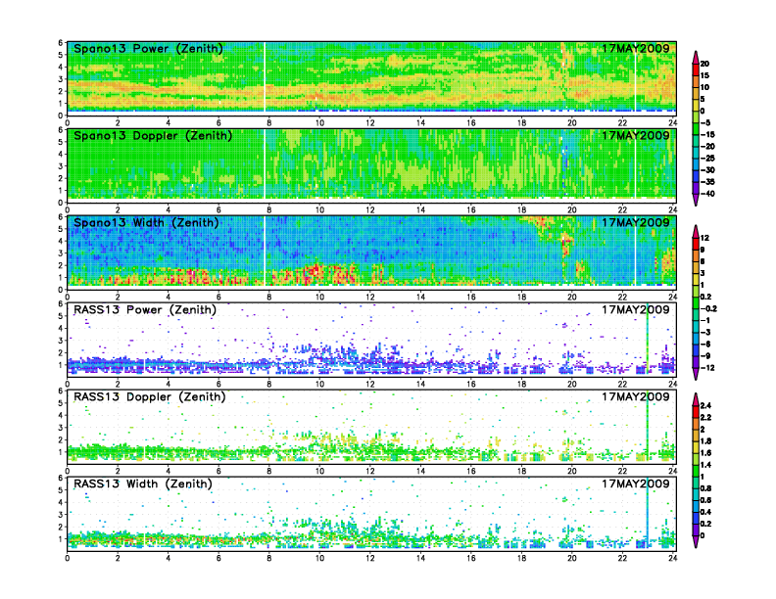The width and height of the screenshot is (776, 599).
Task: Click the 'Spano13 Power (Zenith)' panel title
Action: (x=148, y=48)
